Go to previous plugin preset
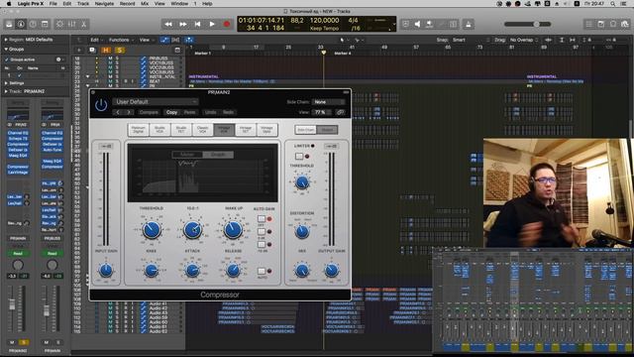 [x=118, y=112]
